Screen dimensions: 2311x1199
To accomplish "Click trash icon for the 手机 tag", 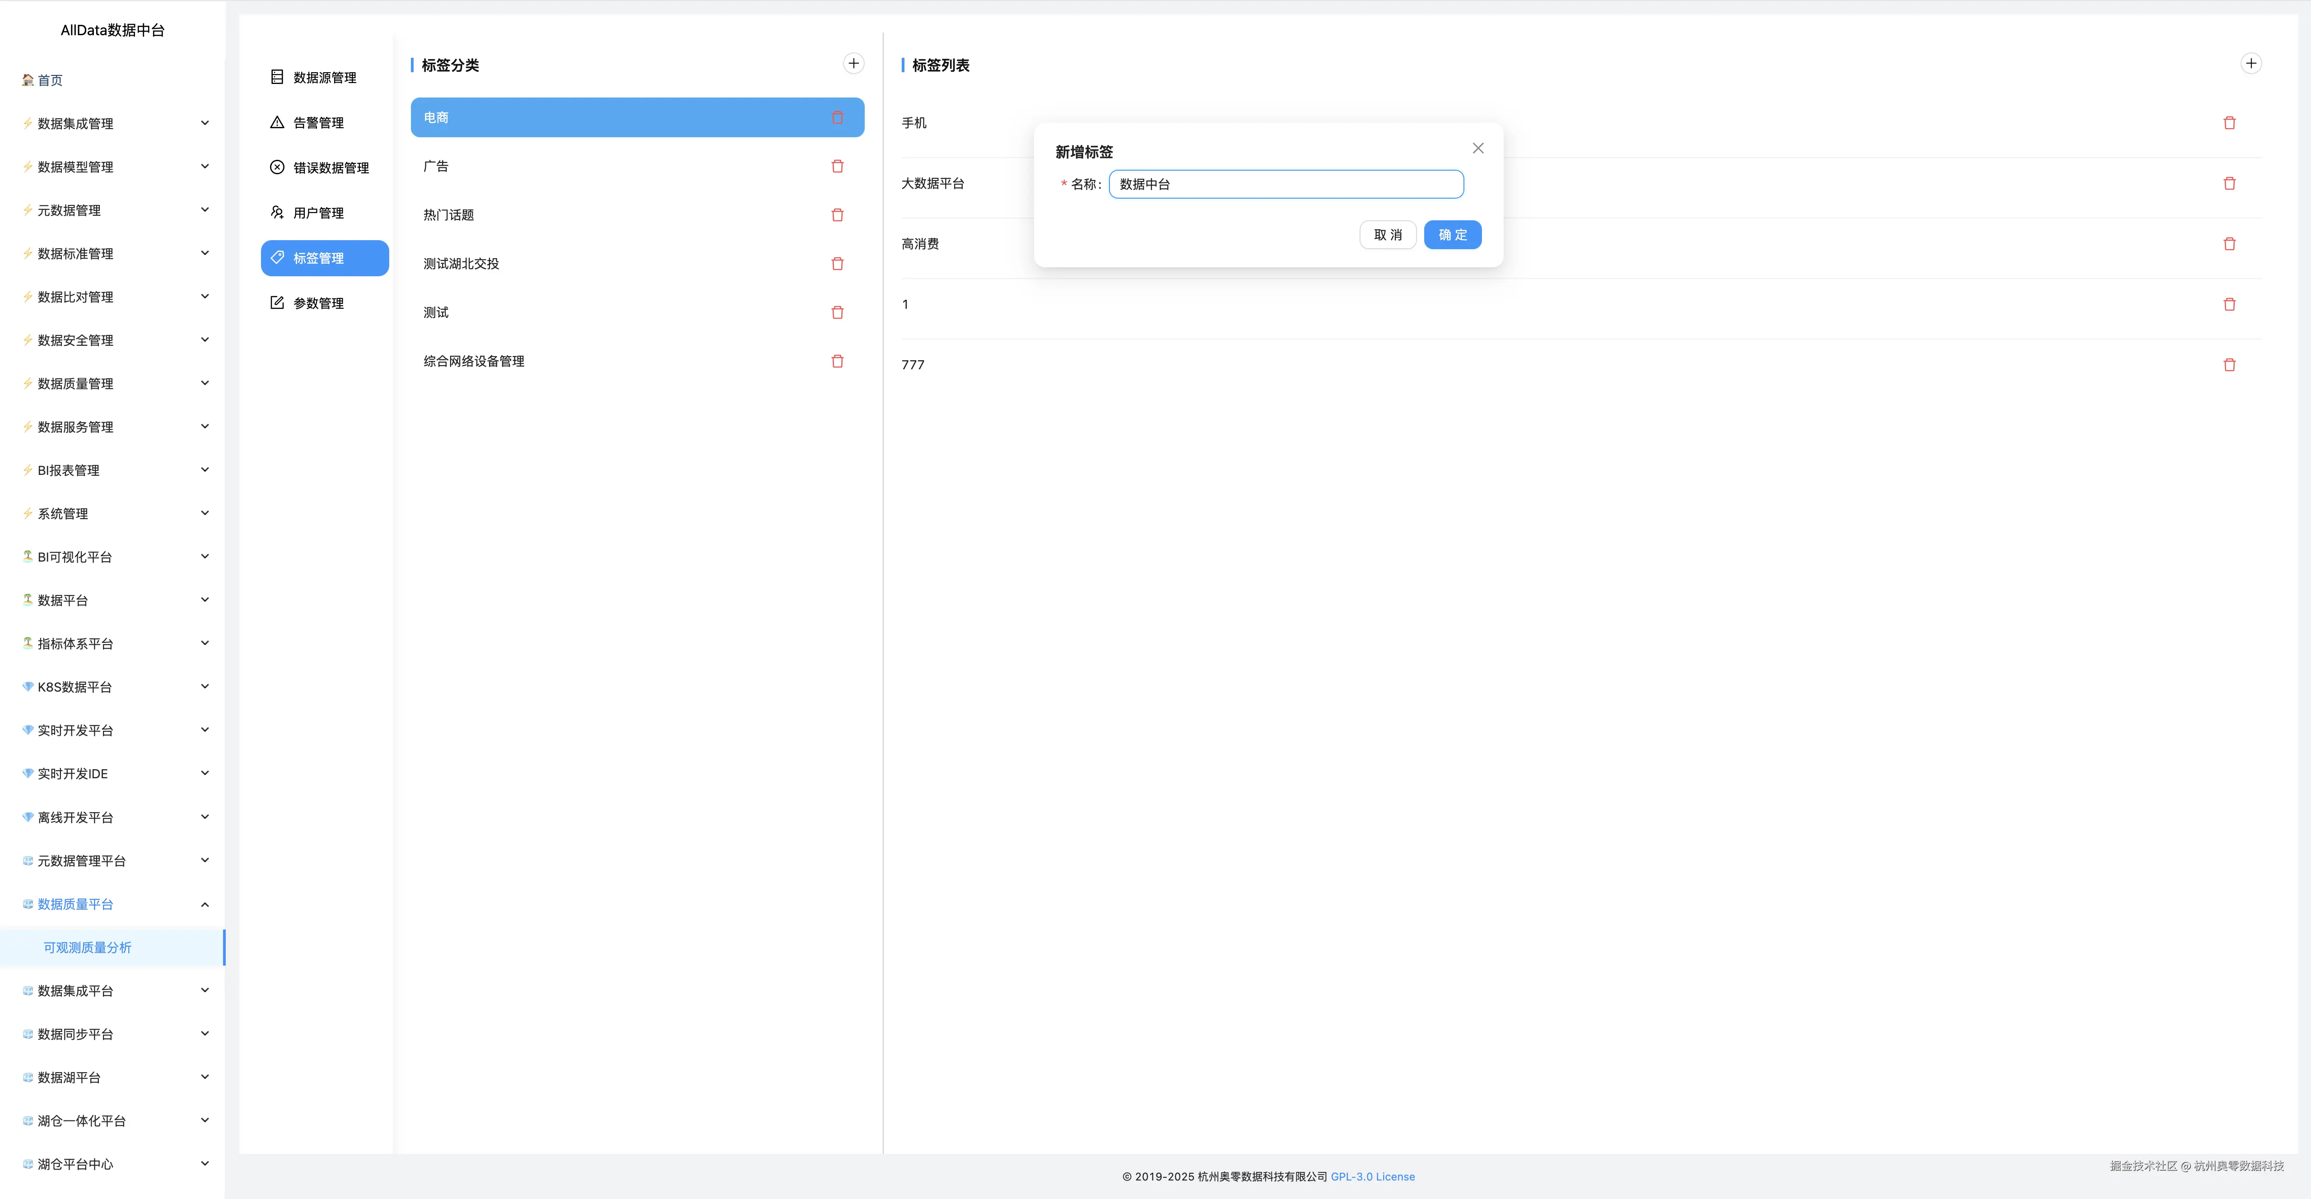I will (2228, 124).
